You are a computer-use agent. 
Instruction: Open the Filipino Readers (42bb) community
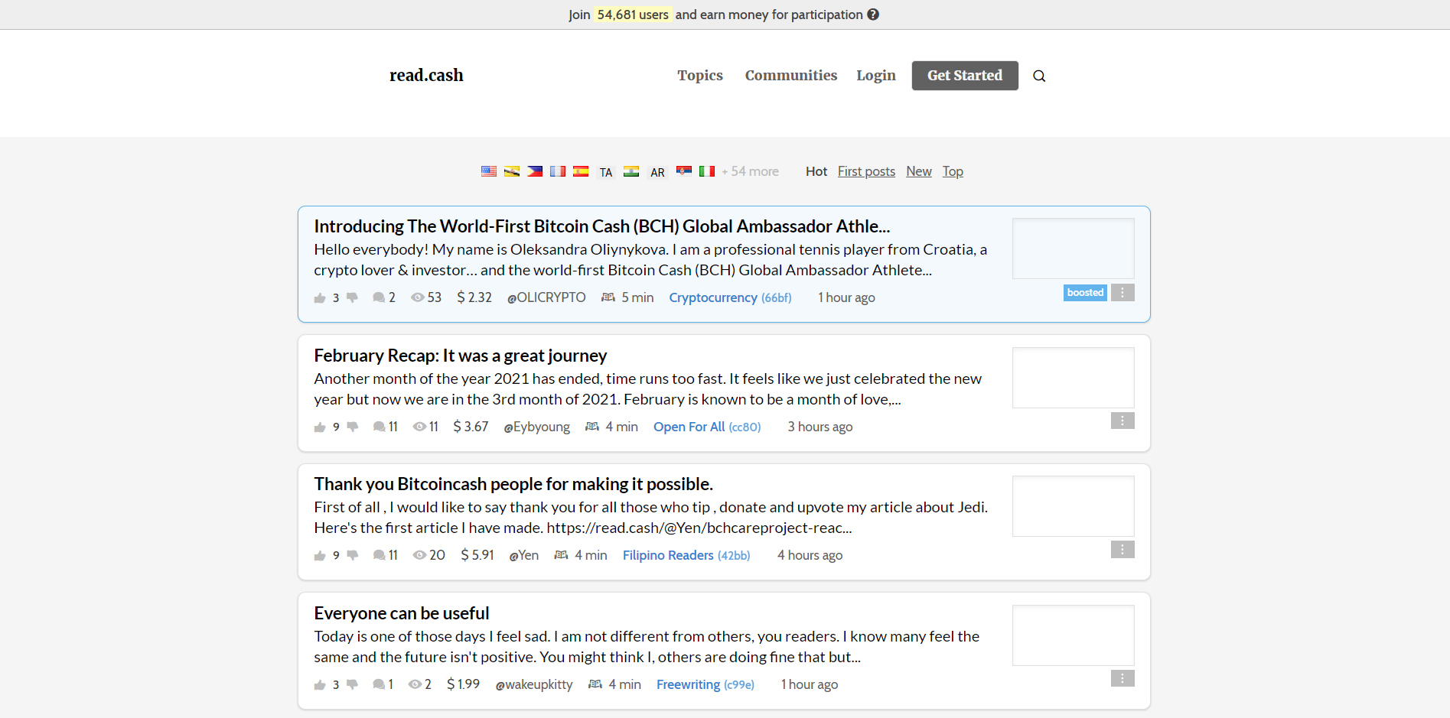coord(686,555)
